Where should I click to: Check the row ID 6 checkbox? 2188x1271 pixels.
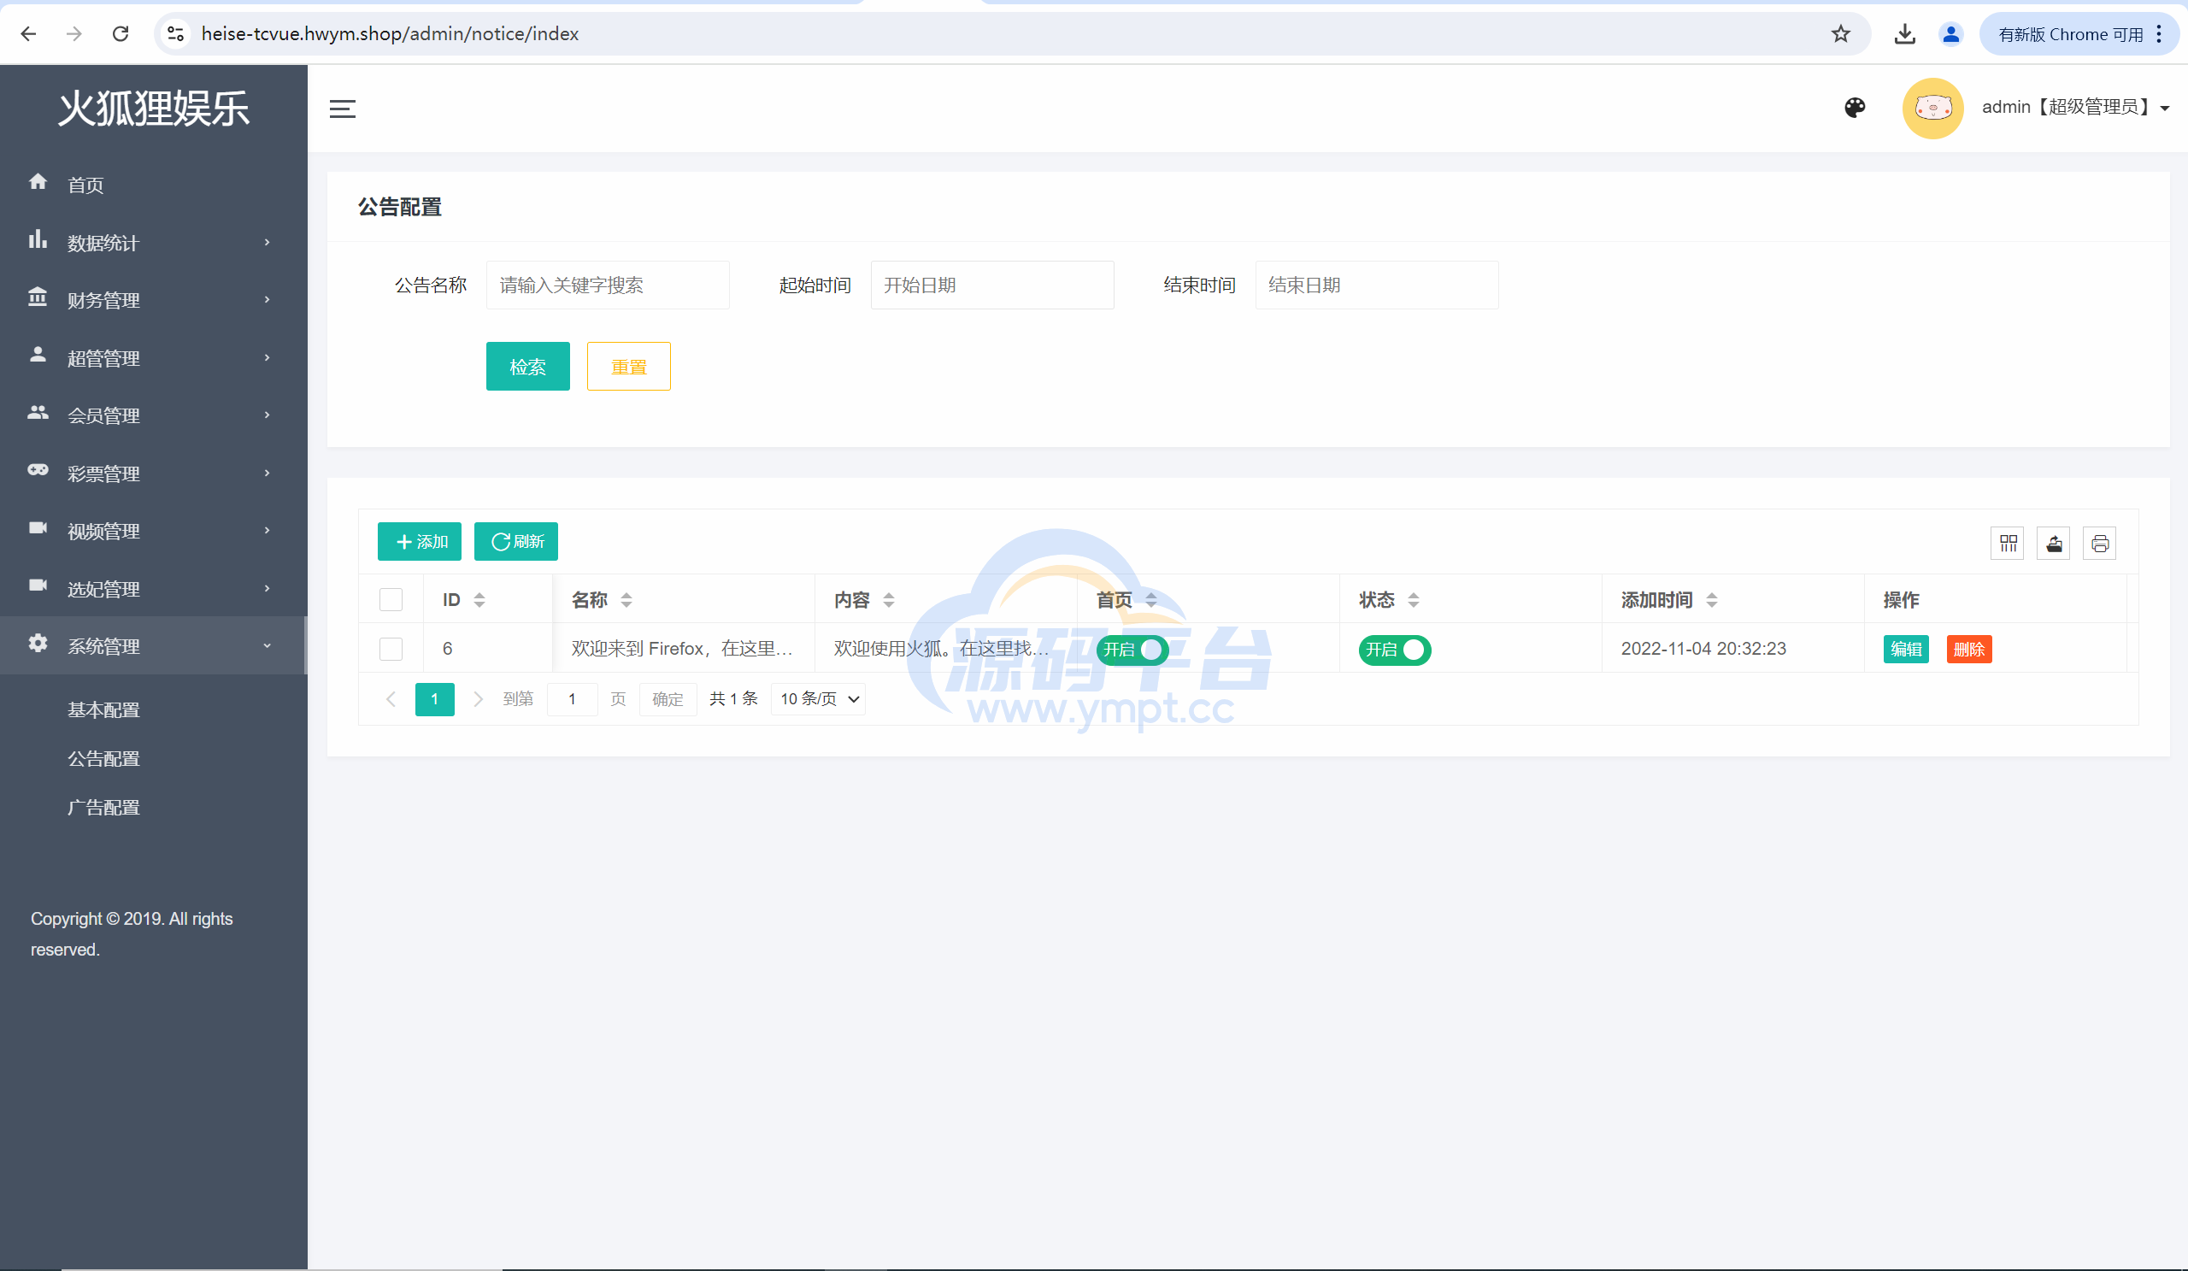391,649
